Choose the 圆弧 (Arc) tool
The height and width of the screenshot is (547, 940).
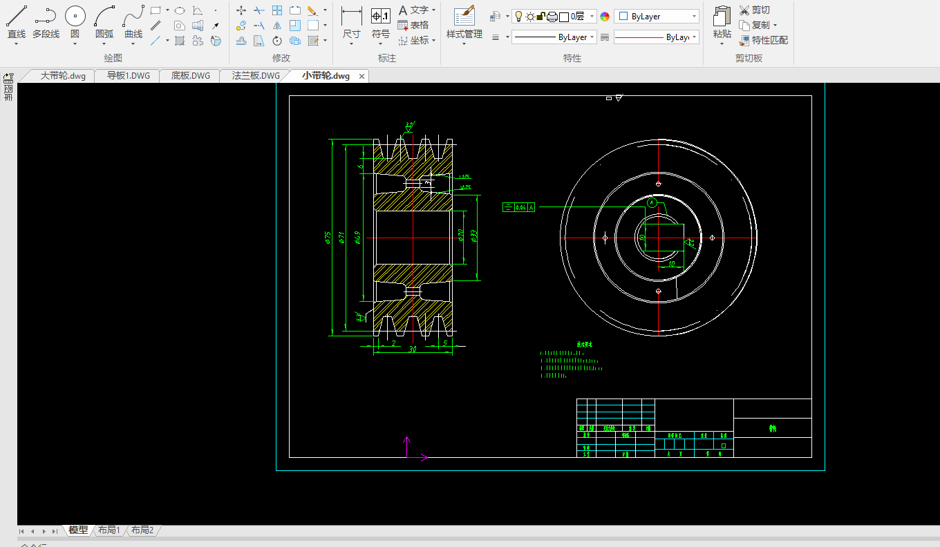coord(104,17)
